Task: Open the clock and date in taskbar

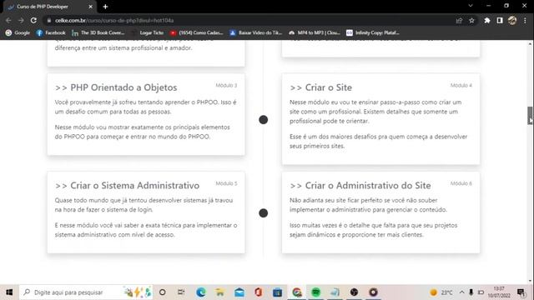Action: [x=499, y=292]
